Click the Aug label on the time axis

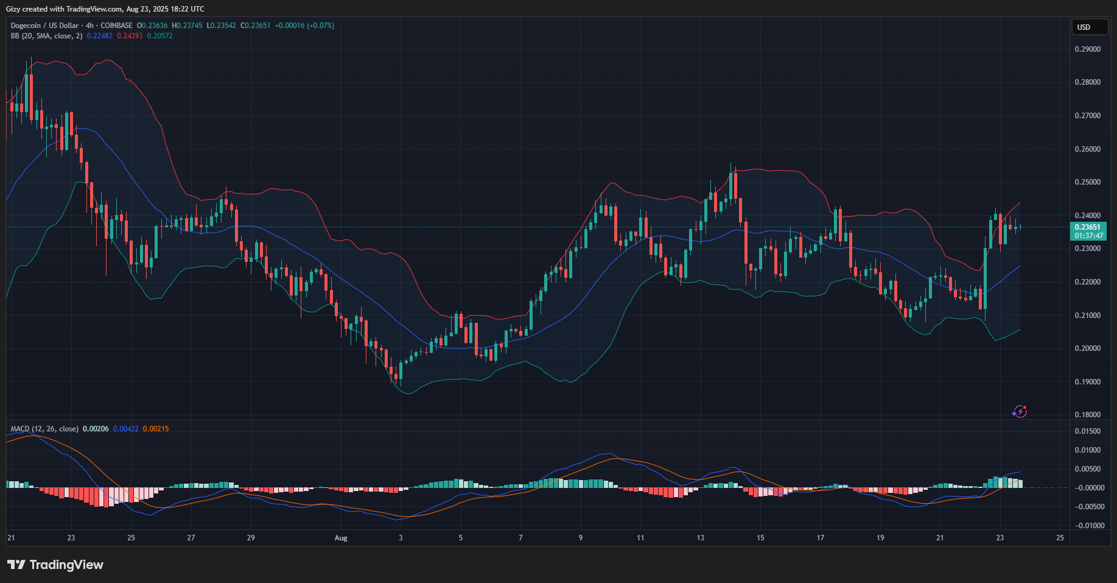point(341,538)
